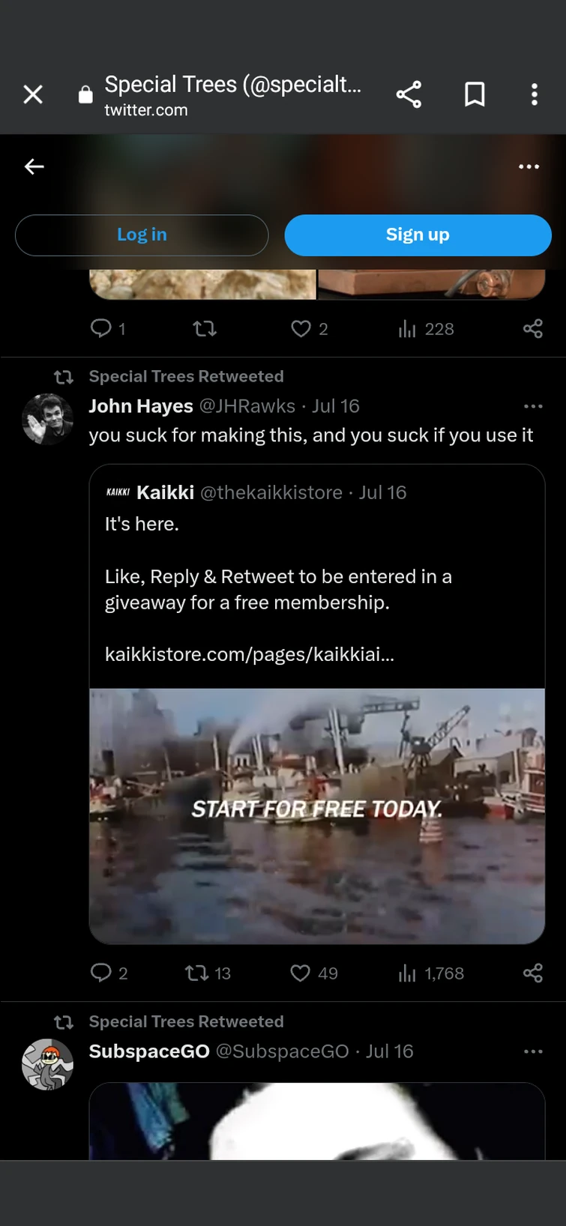Toggle retweet showing 13 retweets
Viewport: 566px width, 1226px height.
(x=197, y=973)
